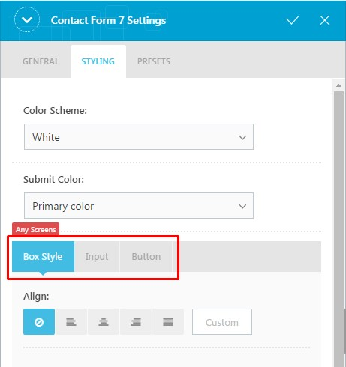The width and height of the screenshot is (346, 367).
Task: Select the Box Style sub-tab
Action: 43,256
